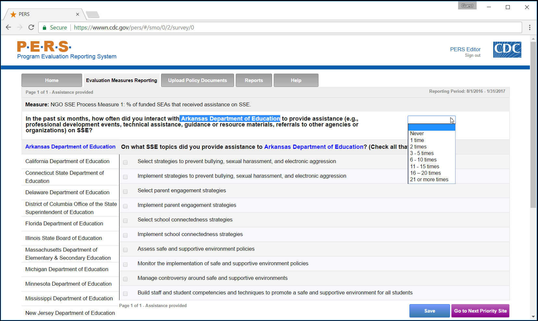Check Implement parent engagement strategies

(125, 206)
